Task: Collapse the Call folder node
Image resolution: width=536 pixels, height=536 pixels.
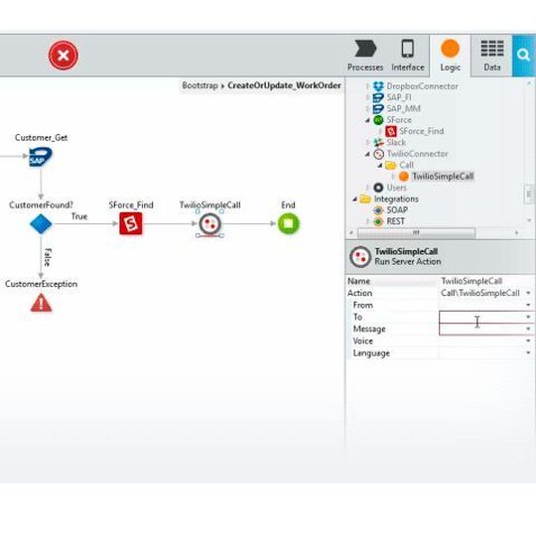Action: click(380, 165)
